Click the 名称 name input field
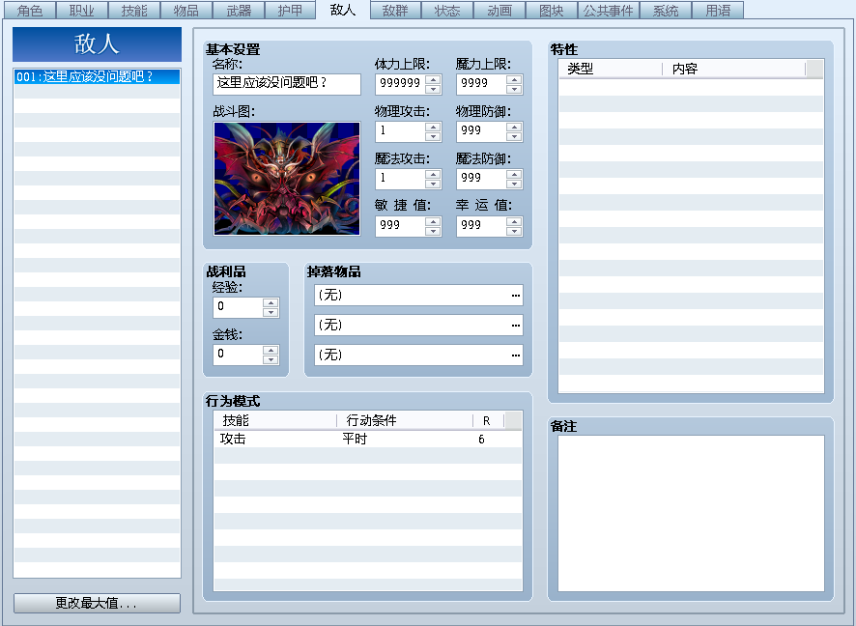856x626 pixels. click(287, 84)
